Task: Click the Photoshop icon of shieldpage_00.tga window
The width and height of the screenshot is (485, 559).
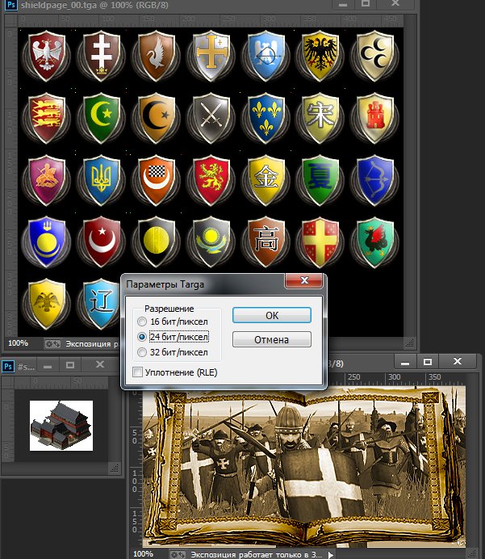Action: (12, 5)
